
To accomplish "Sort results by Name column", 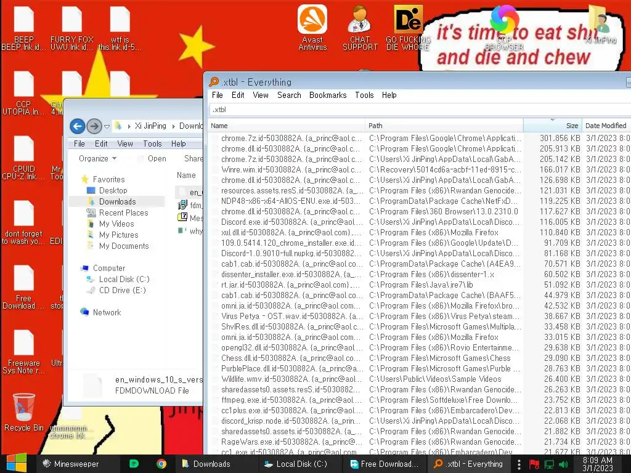I will 286,126.
